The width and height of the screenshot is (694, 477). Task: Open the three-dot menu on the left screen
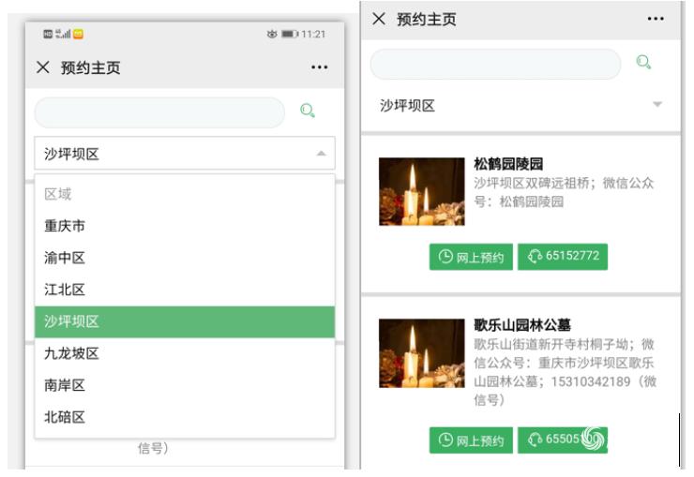319,67
